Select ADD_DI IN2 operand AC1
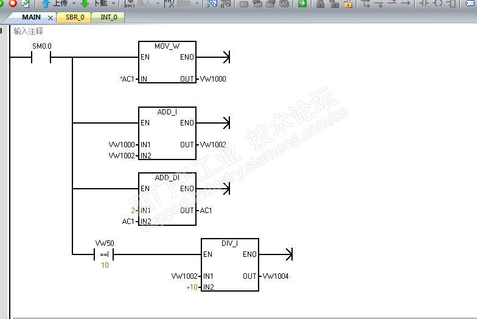477x319 pixels. point(128,222)
